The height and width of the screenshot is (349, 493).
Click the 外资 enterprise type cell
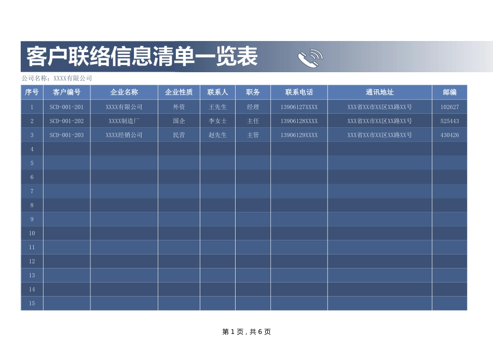[x=179, y=106]
